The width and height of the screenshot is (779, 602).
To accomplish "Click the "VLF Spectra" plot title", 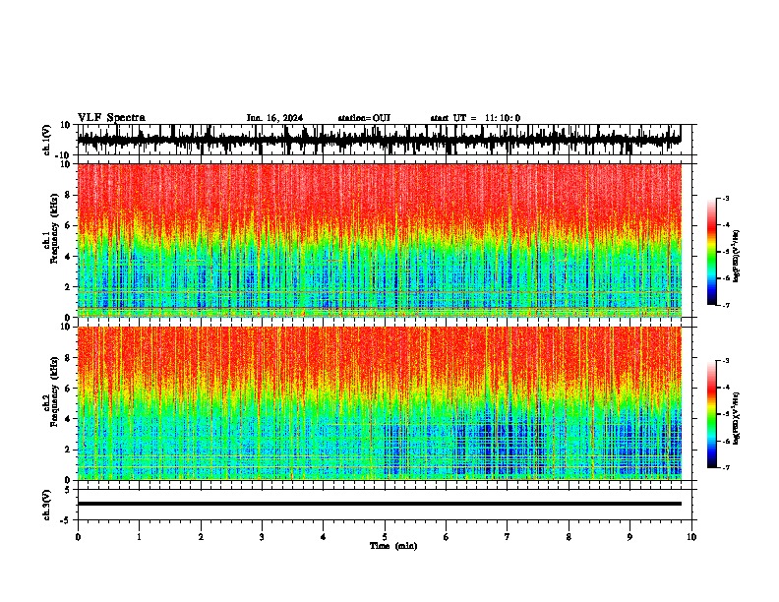I will pos(111,118).
